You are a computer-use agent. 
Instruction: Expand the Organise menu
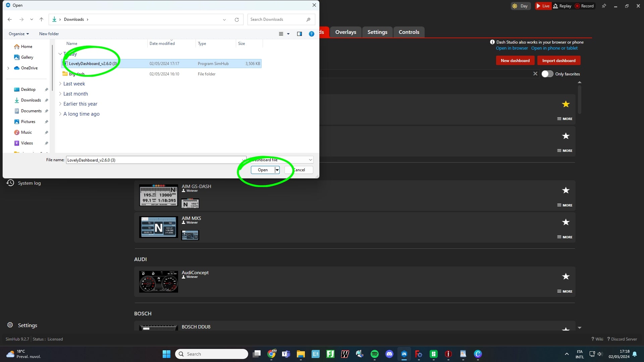tap(19, 34)
